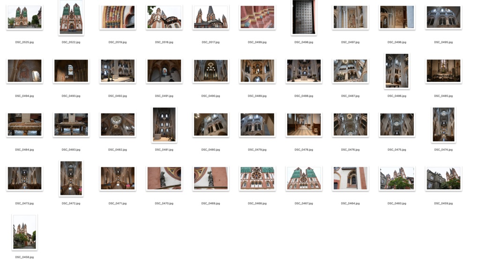Click the DSC_0517.jpg file name label
Screen dimensions: 480x261
click(x=210, y=42)
